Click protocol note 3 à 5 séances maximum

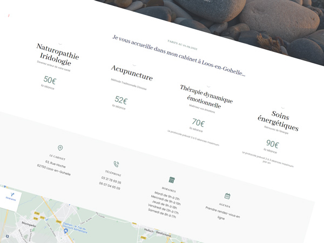(193, 138)
